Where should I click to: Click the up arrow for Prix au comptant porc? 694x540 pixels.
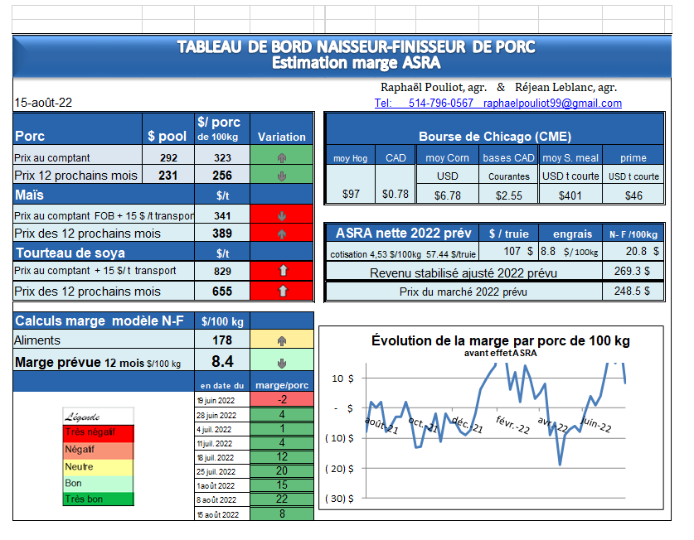pos(281,158)
